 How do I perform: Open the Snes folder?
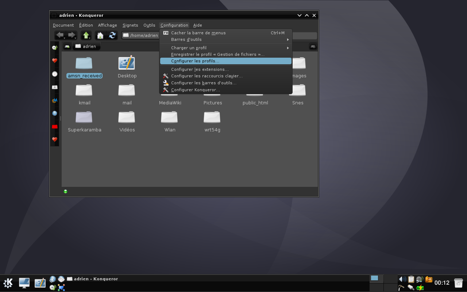(298, 94)
